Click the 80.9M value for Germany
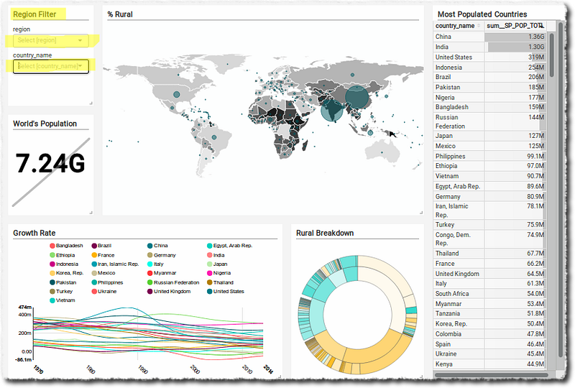The image size is (575, 388). 535,197
